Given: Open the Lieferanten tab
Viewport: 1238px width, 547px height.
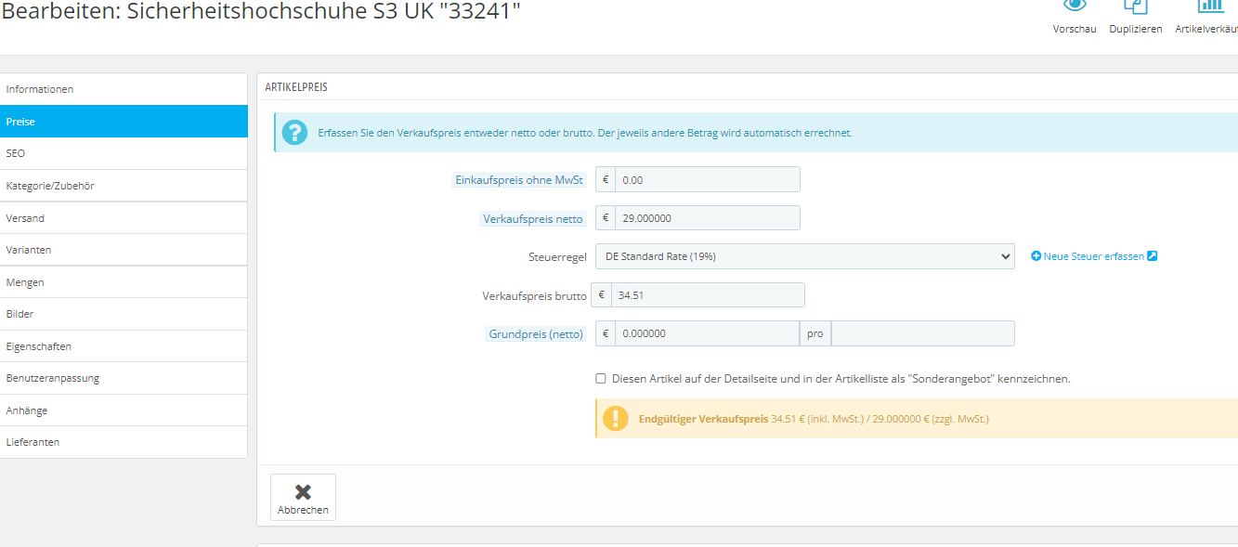Looking at the screenshot, I should [x=124, y=442].
